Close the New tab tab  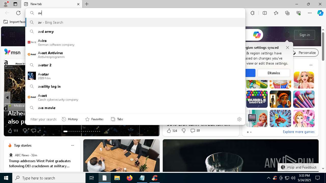[x=78, y=4]
